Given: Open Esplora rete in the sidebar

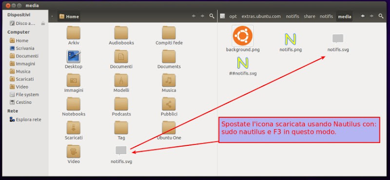Looking at the screenshot, I should (x=25, y=120).
